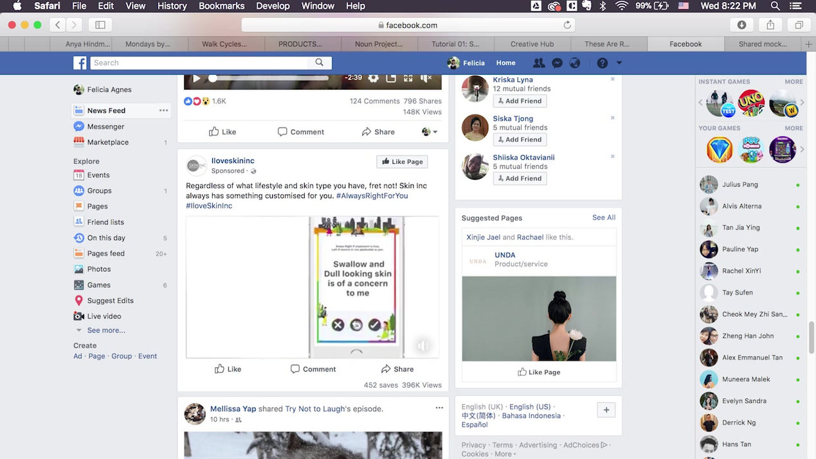Expand More footer links
Screen dimensions: 816x459
click(x=506, y=454)
